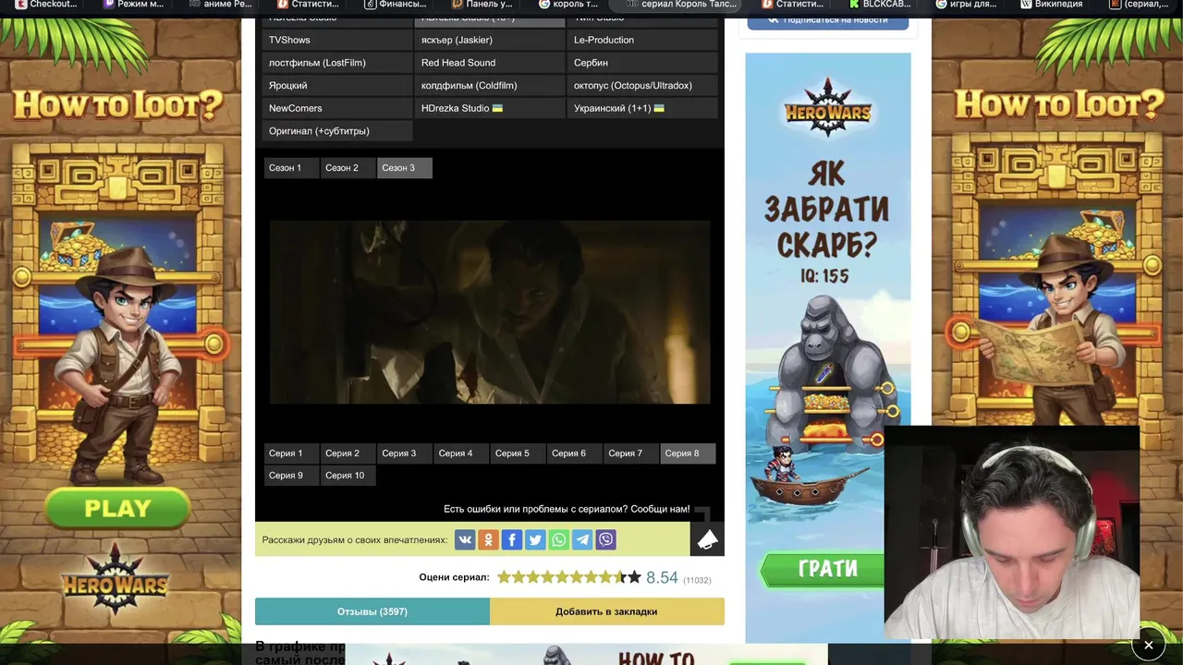The height and width of the screenshot is (665, 1183).
Task: Switch to игры для browser tab
Action: pos(966,5)
